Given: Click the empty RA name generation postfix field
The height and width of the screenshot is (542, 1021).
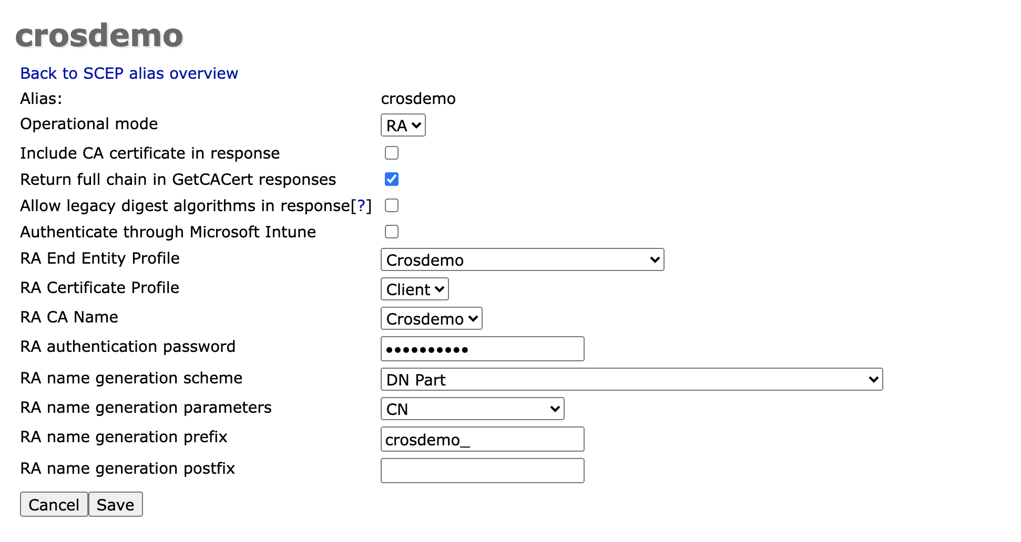Looking at the screenshot, I should [x=482, y=470].
